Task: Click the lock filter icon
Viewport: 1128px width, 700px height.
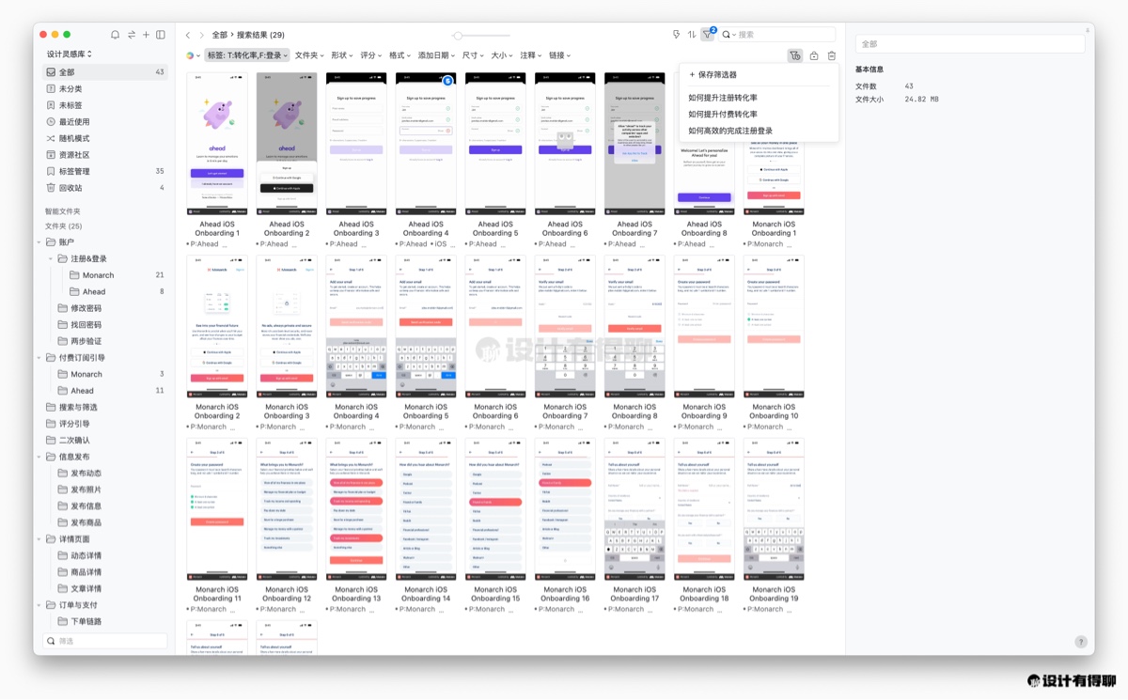Action: tap(814, 55)
